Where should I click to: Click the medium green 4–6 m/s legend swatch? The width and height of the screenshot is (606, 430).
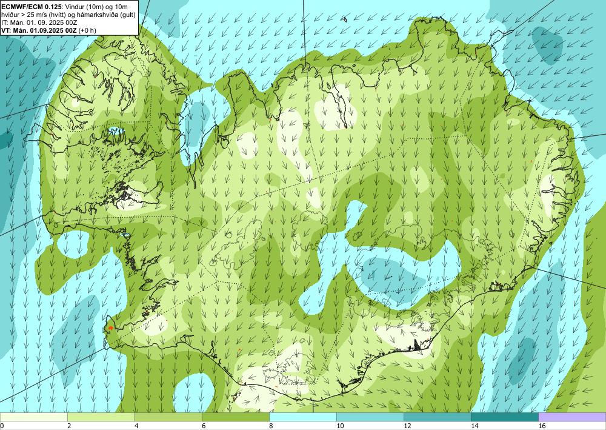point(168,417)
